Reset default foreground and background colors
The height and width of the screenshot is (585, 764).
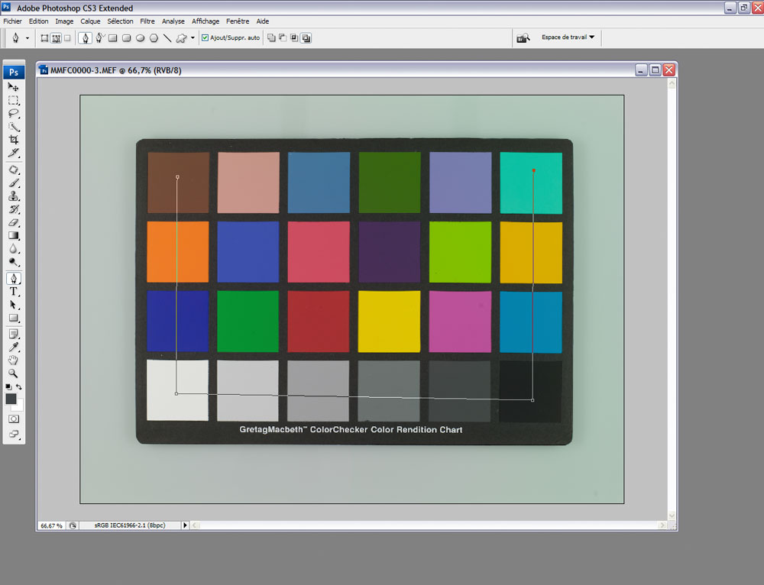(x=8, y=386)
